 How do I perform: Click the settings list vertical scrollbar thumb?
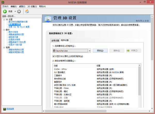point(139,81)
